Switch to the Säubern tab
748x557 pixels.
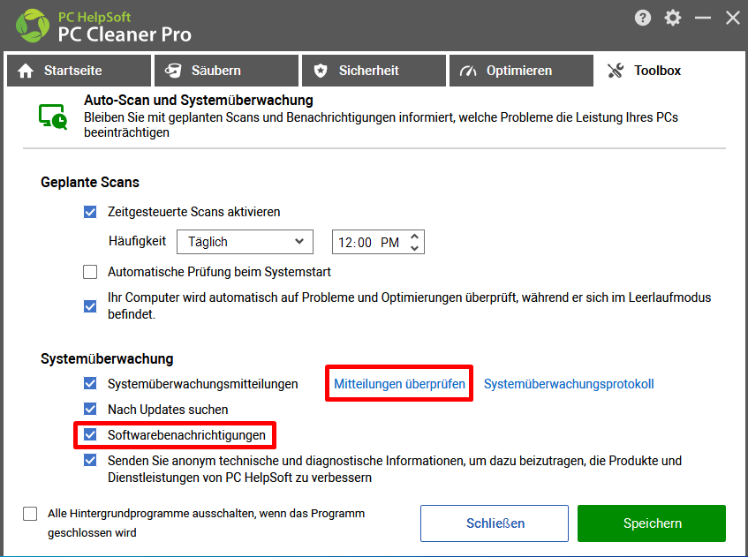pyautogui.click(x=226, y=71)
